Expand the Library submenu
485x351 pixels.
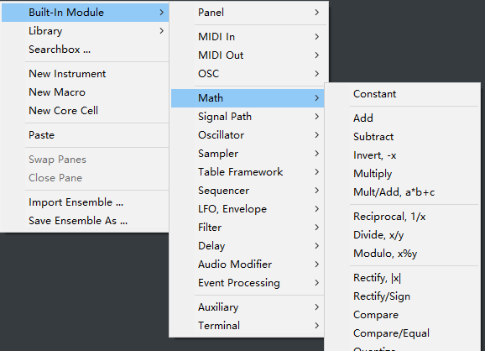pos(85,31)
